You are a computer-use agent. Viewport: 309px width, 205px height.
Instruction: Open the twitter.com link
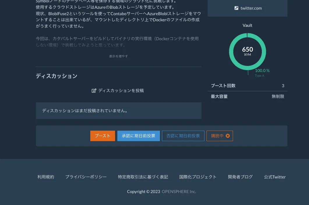(251, 8)
